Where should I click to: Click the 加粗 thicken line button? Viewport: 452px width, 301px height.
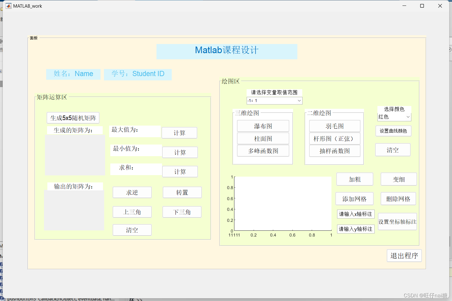click(x=355, y=179)
